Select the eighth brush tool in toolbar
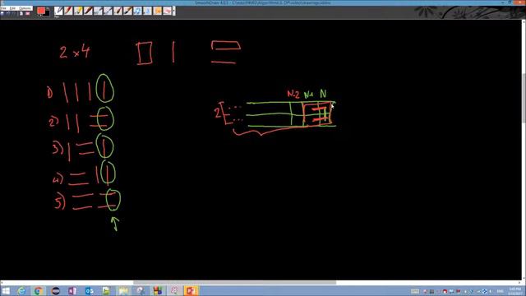Image resolution: width=526 pixels, height=296 pixels. point(128,11)
